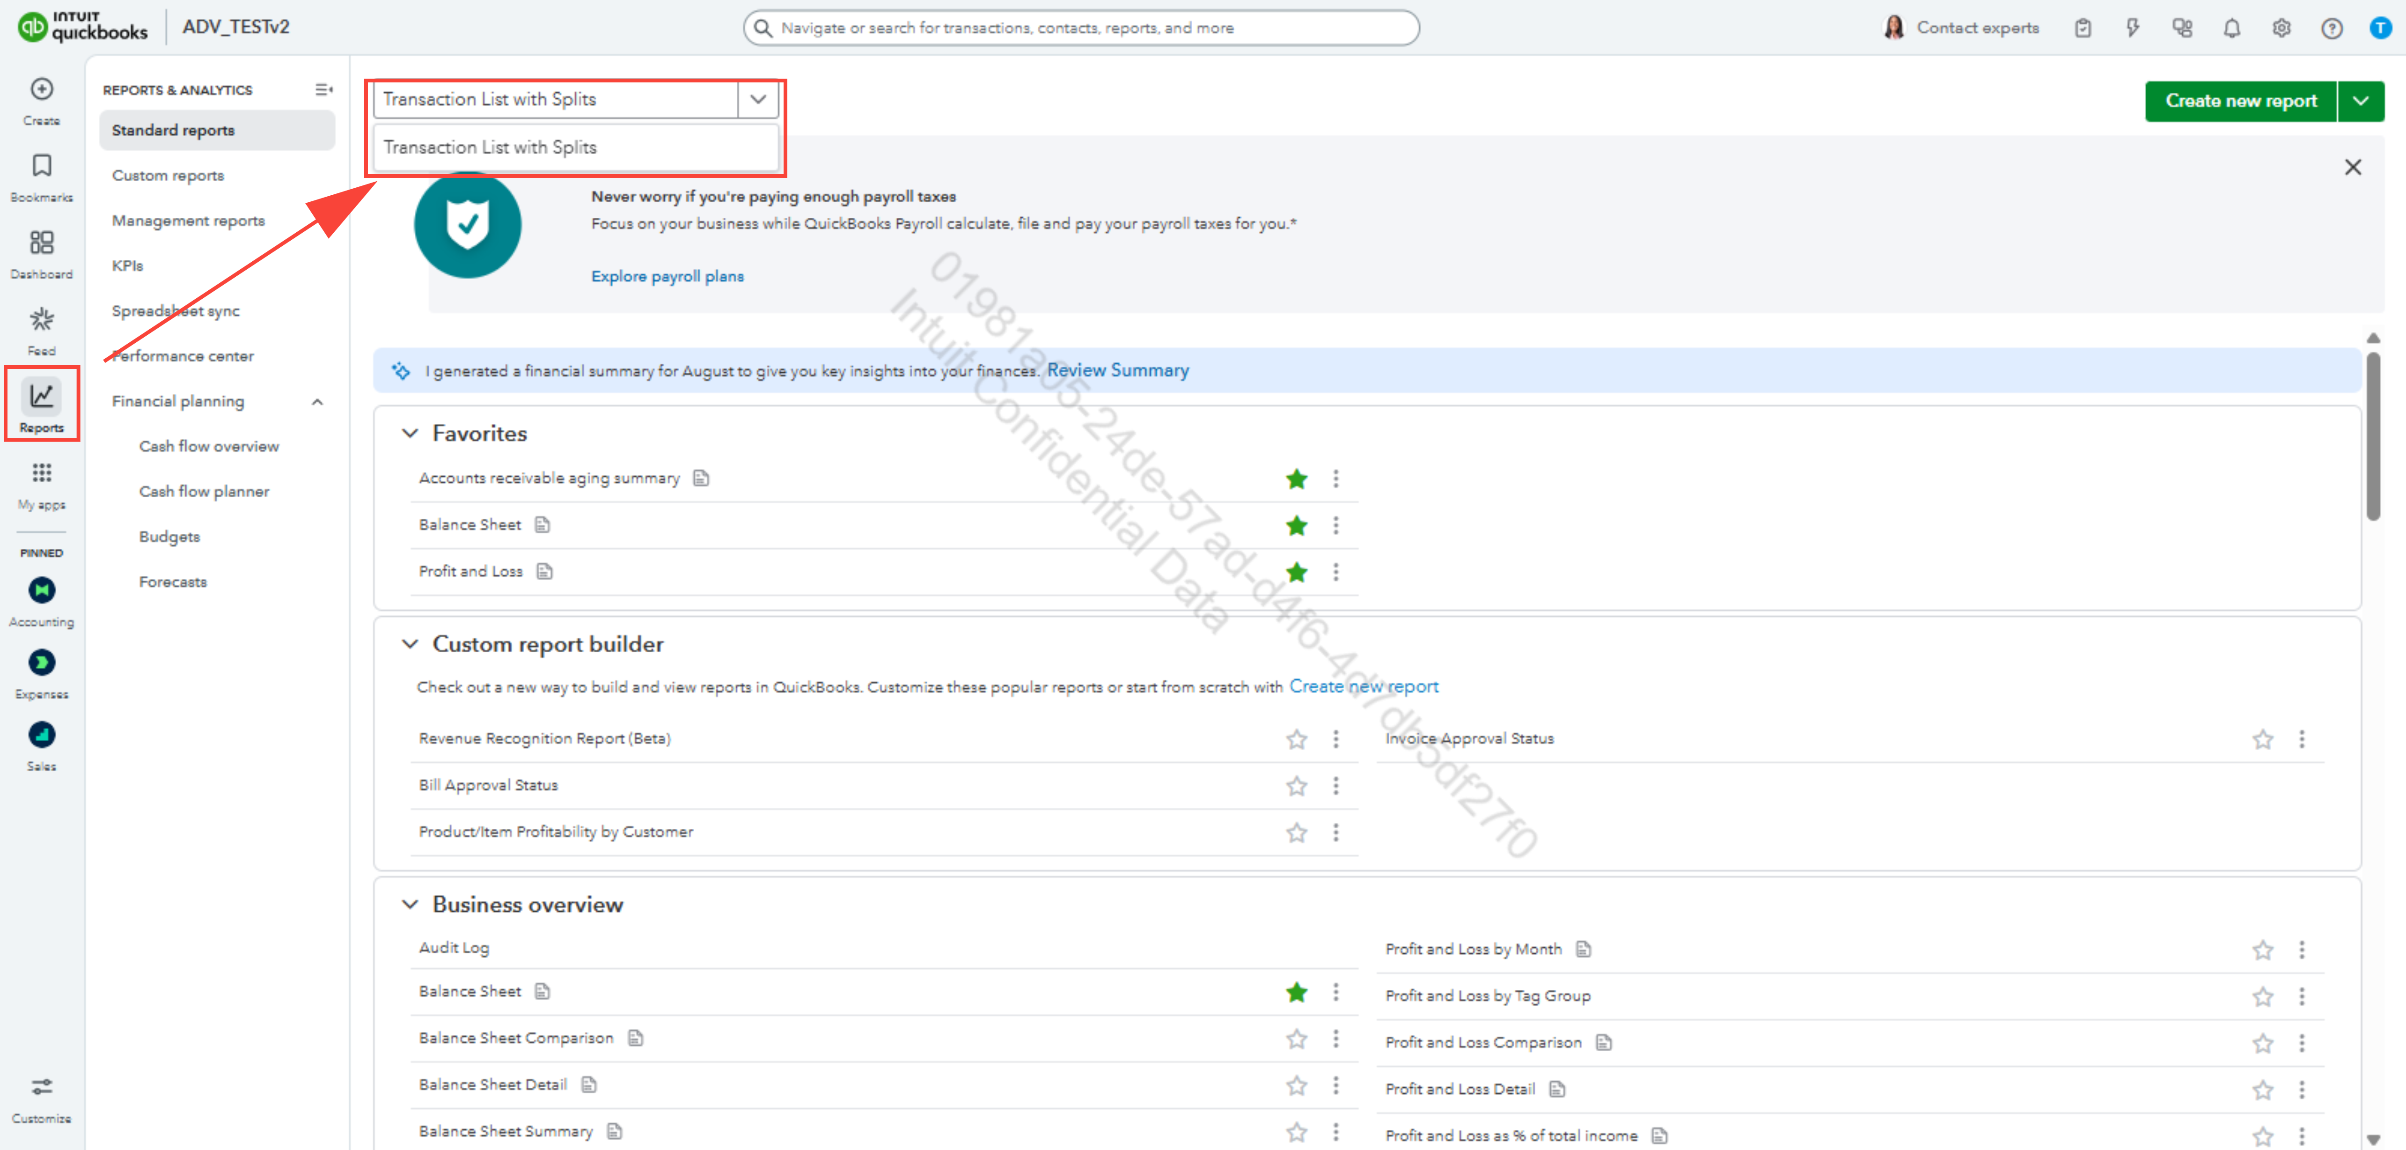Viewport: 2406px width, 1150px height.
Task: Click the Create new report button
Action: [x=2240, y=101]
